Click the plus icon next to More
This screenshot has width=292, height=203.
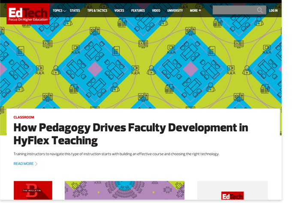[200, 11]
